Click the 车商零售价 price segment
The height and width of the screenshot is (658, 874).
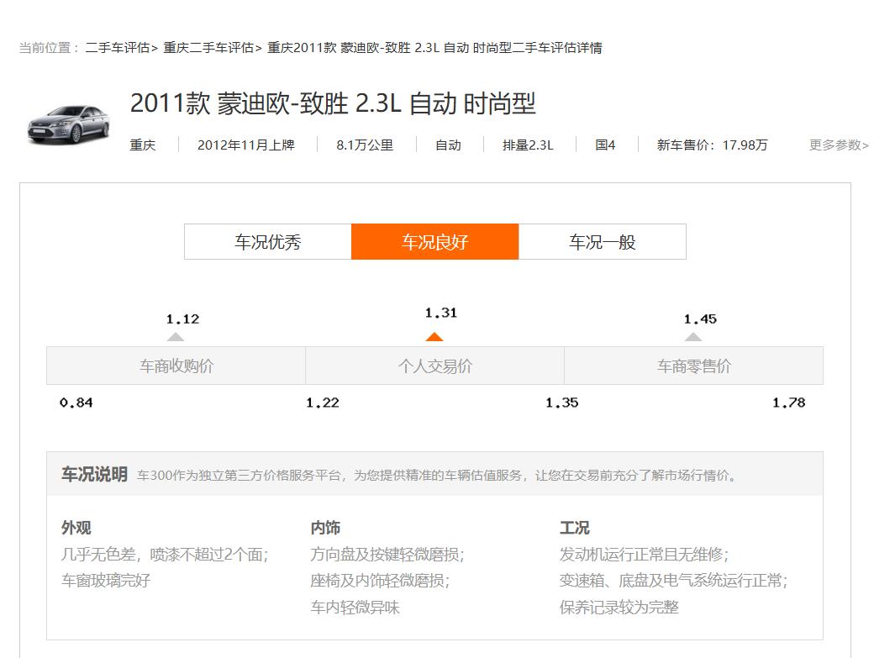coord(693,366)
